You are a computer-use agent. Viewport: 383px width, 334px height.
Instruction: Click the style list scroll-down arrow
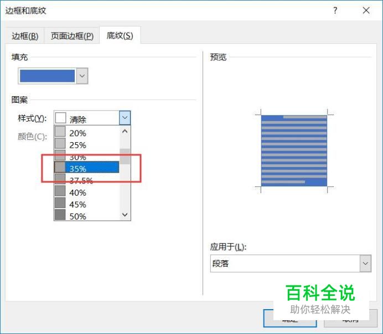[x=125, y=215]
